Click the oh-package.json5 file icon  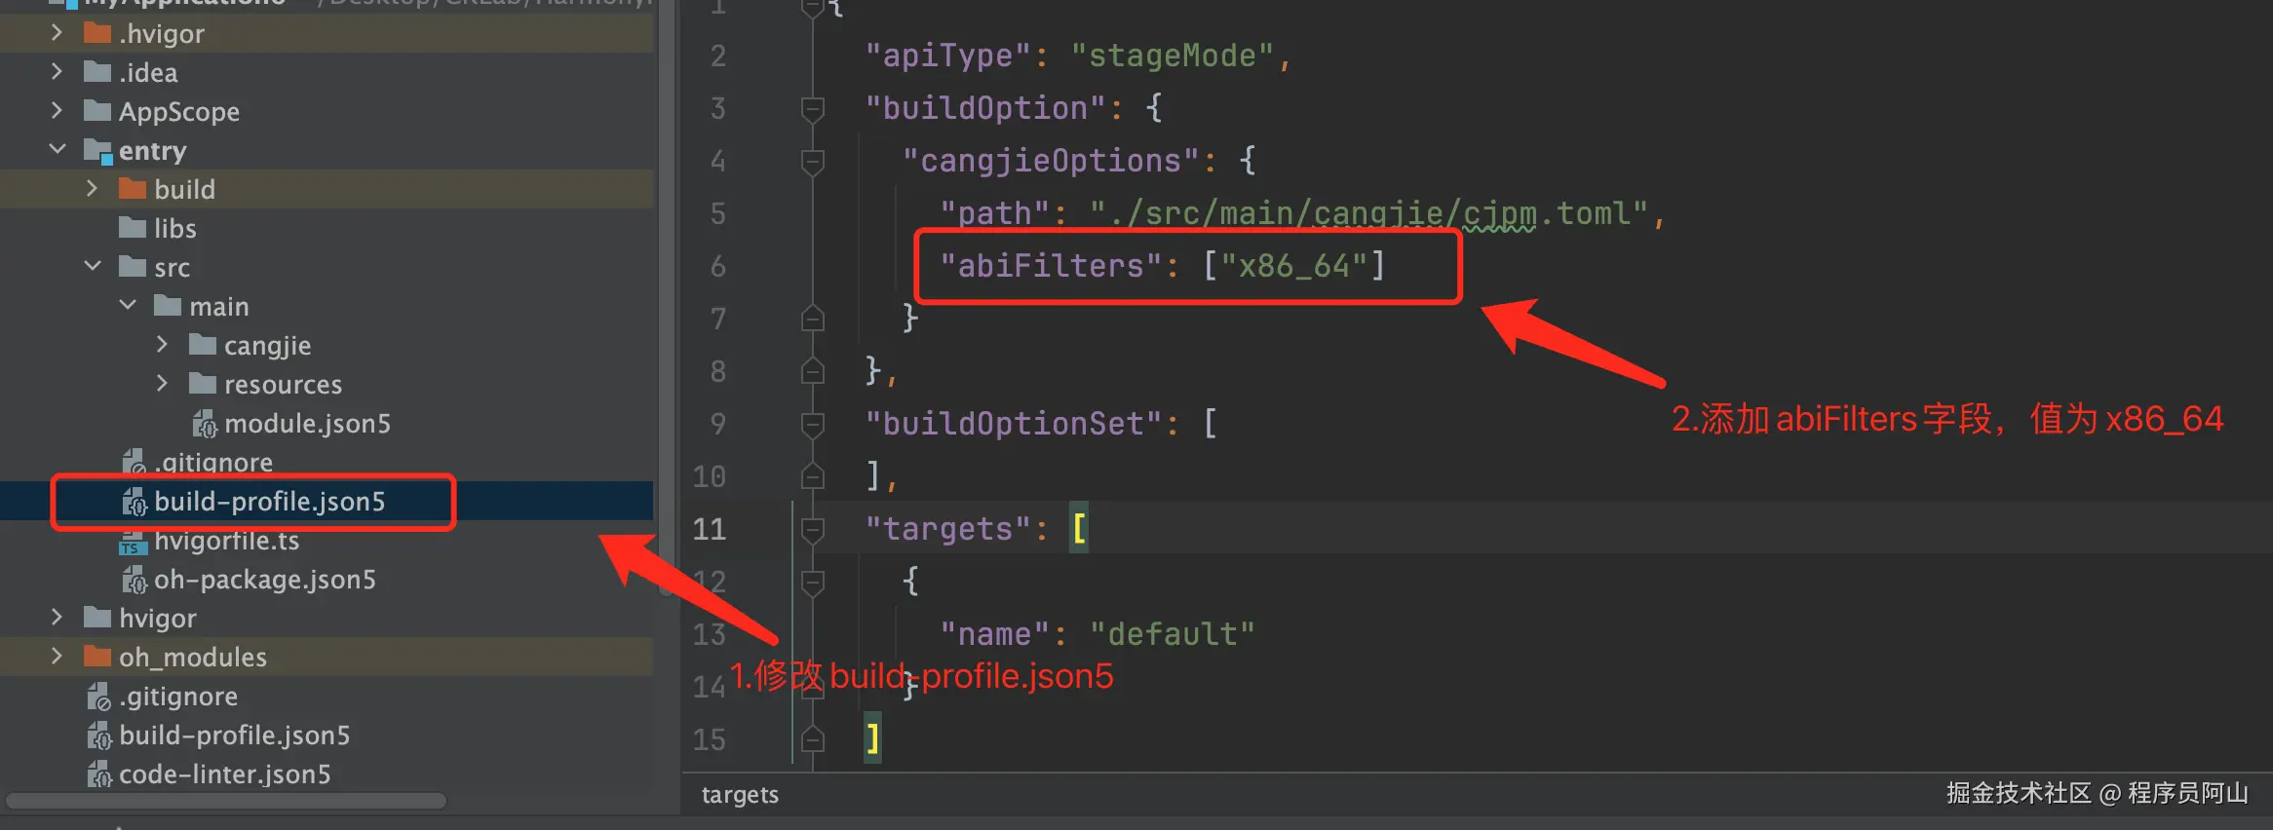tap(134, 581)
